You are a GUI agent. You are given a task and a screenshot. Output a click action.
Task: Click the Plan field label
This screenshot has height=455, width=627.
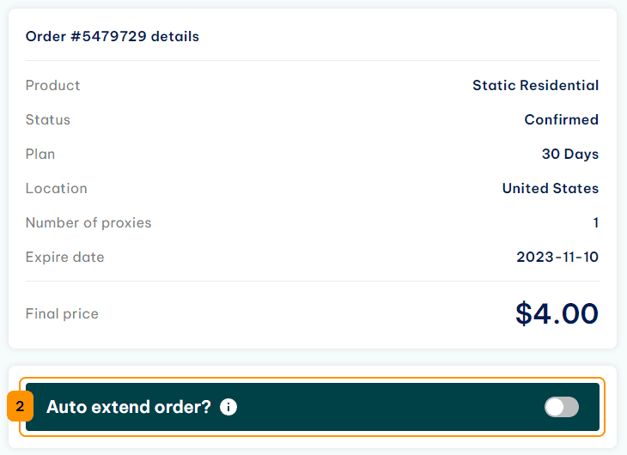pyautogui.click(x=40, y=154)
